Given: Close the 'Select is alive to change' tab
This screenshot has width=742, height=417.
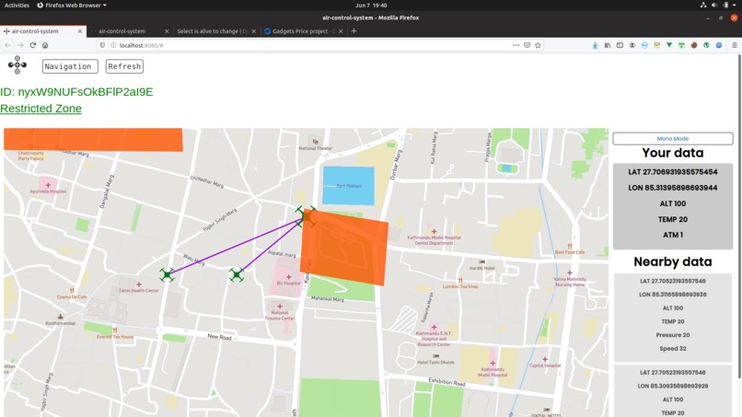Looking at the screenshot, I should click(254, 31).
